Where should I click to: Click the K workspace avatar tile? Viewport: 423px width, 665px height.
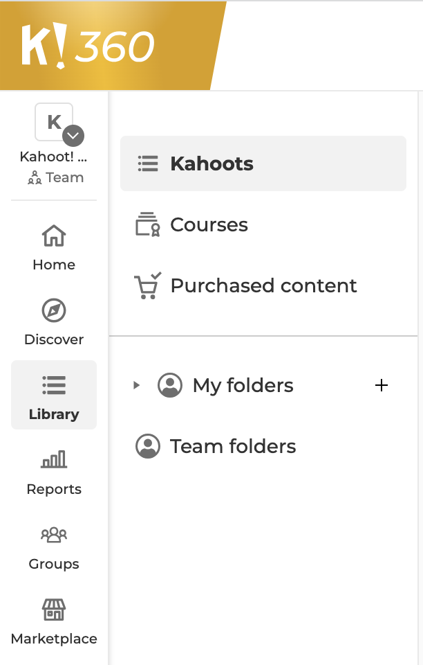(x=54, y=122)
